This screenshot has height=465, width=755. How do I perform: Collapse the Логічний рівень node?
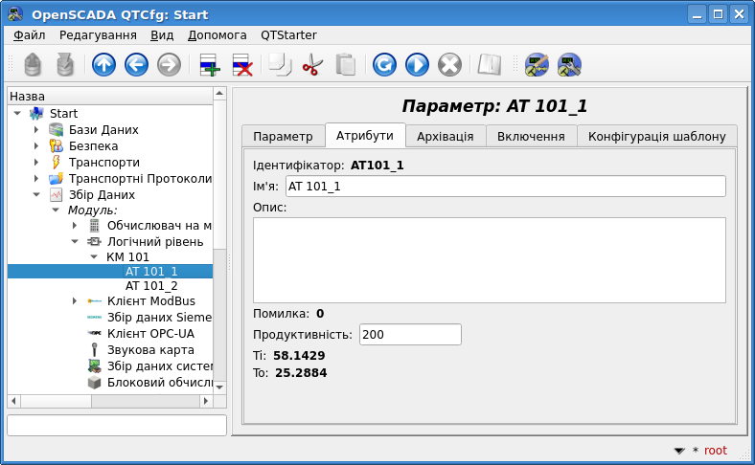pyautogui.click(x=75, y=241)
